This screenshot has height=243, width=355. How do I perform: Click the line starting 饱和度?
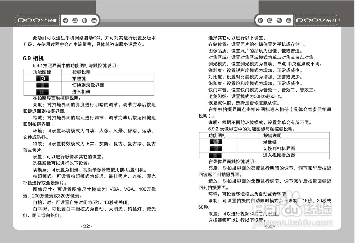click(x=255, y=83)
